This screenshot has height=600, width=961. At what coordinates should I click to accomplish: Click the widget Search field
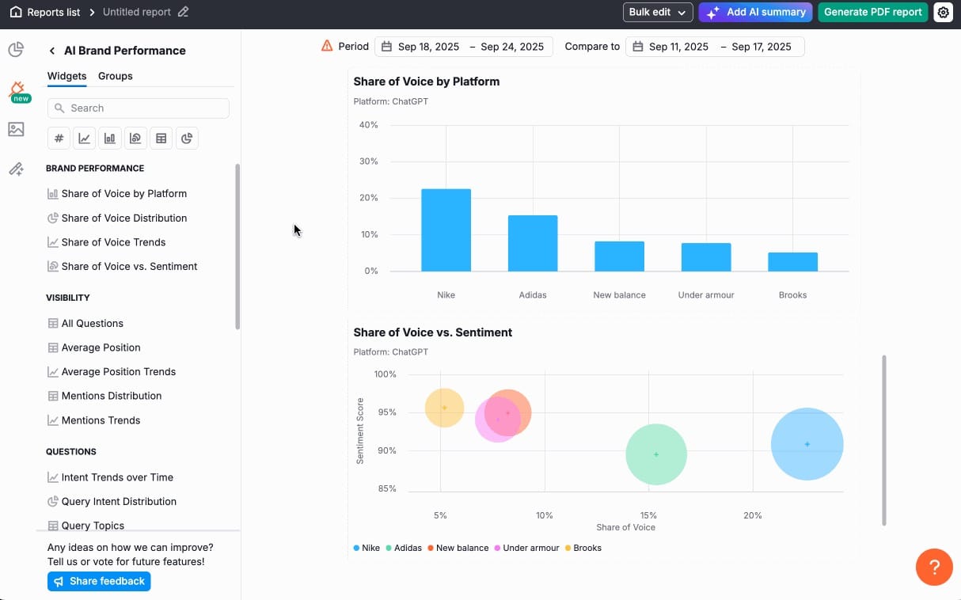tap(138, 108)
